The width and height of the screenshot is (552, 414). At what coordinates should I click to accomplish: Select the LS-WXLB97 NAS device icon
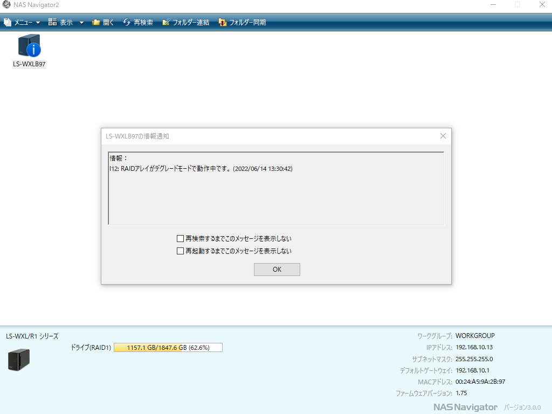[x=29, y=46]
